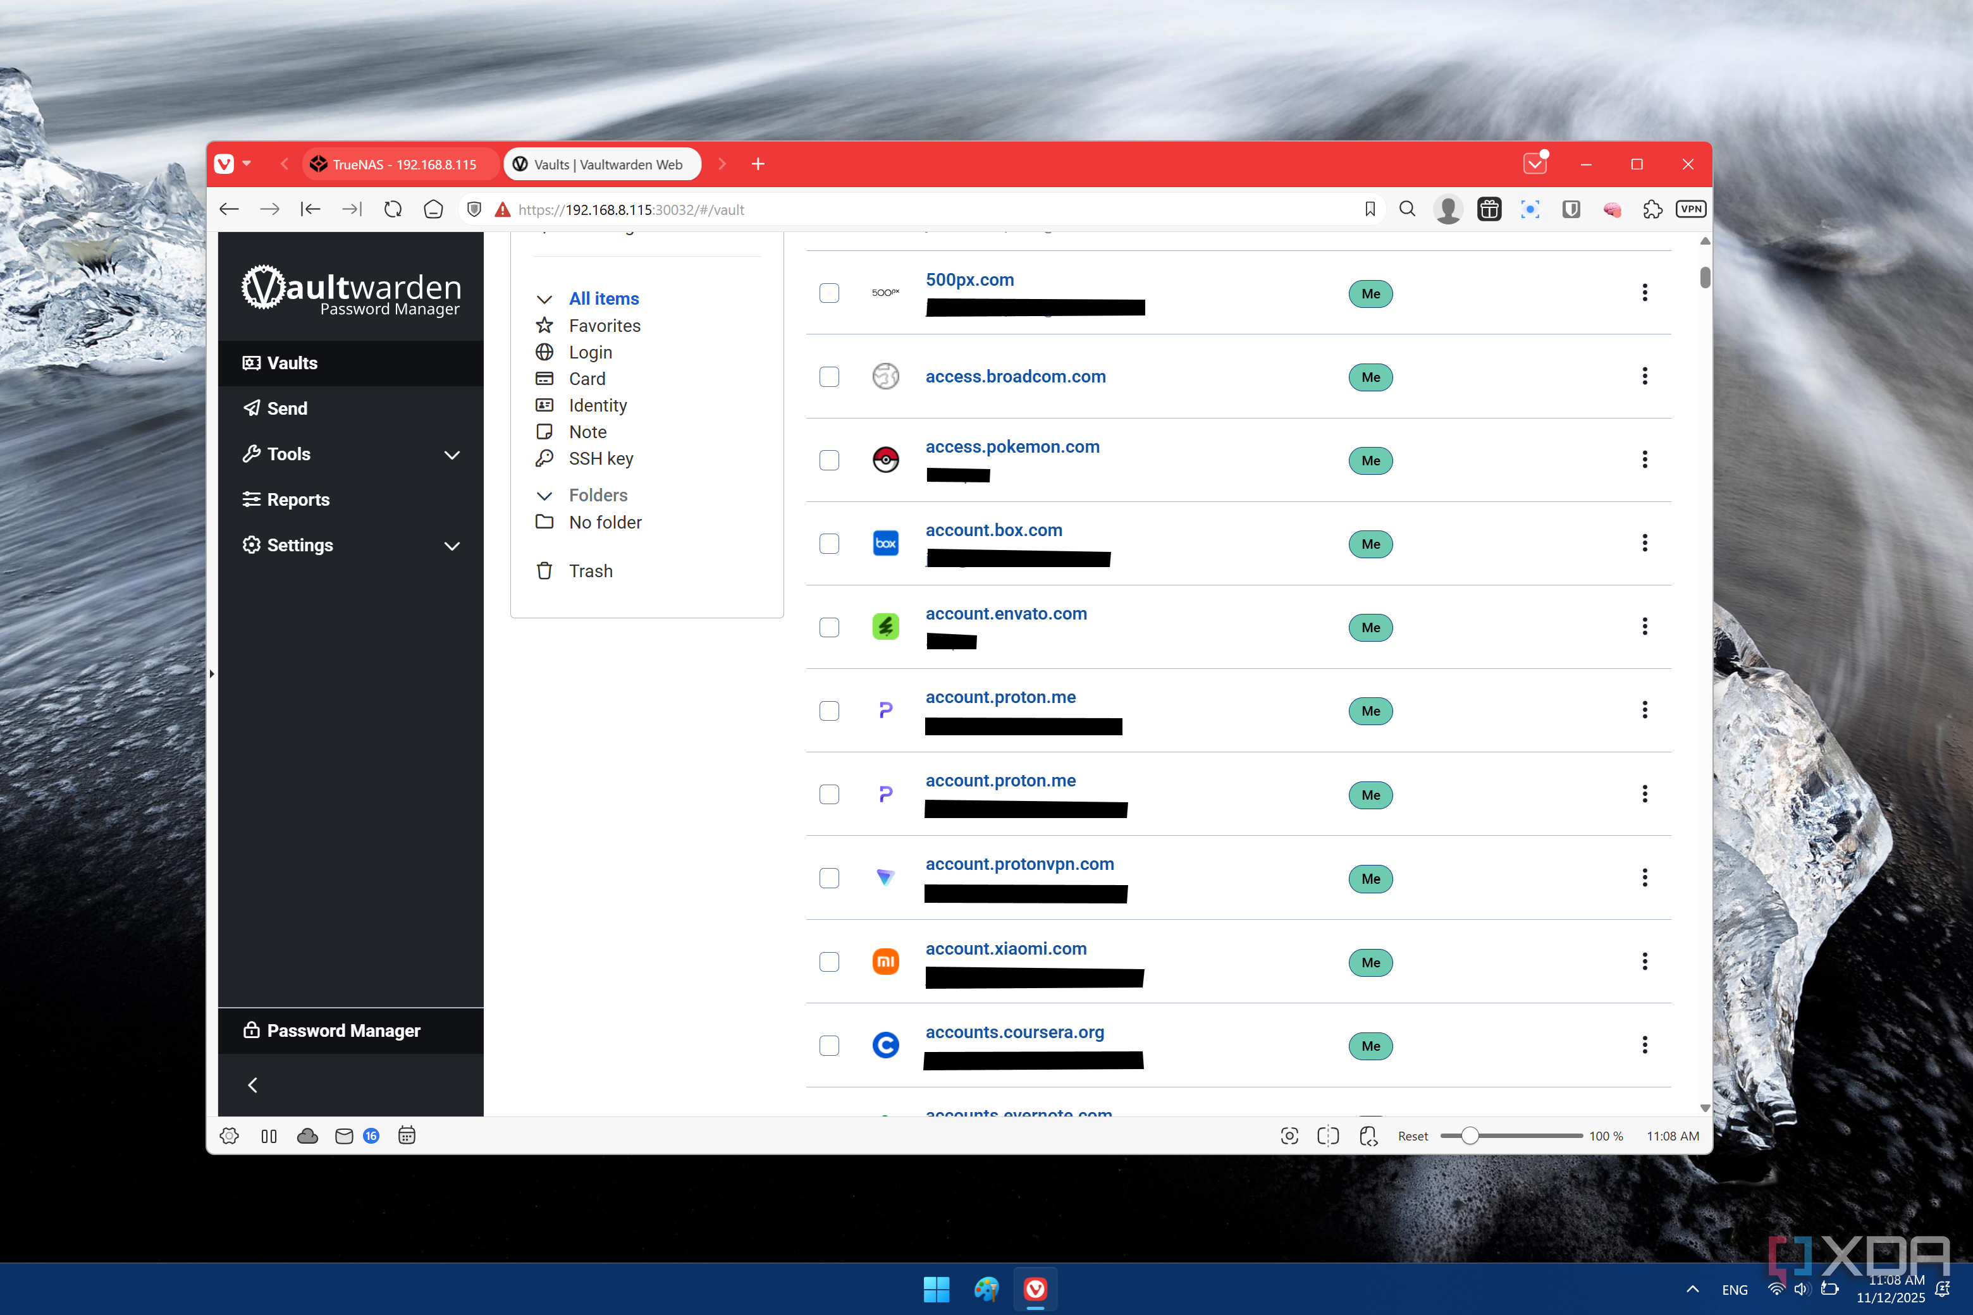Click the Vivaldi menu icon
Screen dimensions: 1973x1315
(224, 164)
